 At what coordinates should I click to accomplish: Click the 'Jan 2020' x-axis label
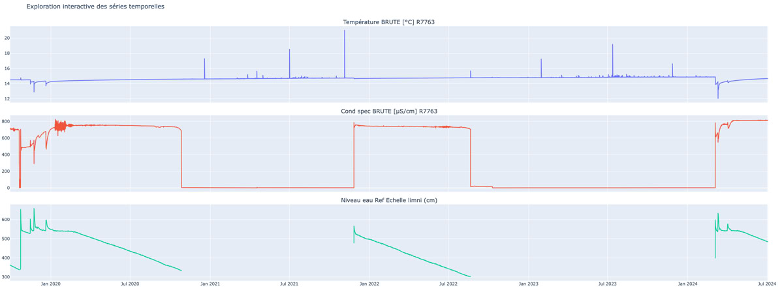pyautogui.click(x=50, y=284)
